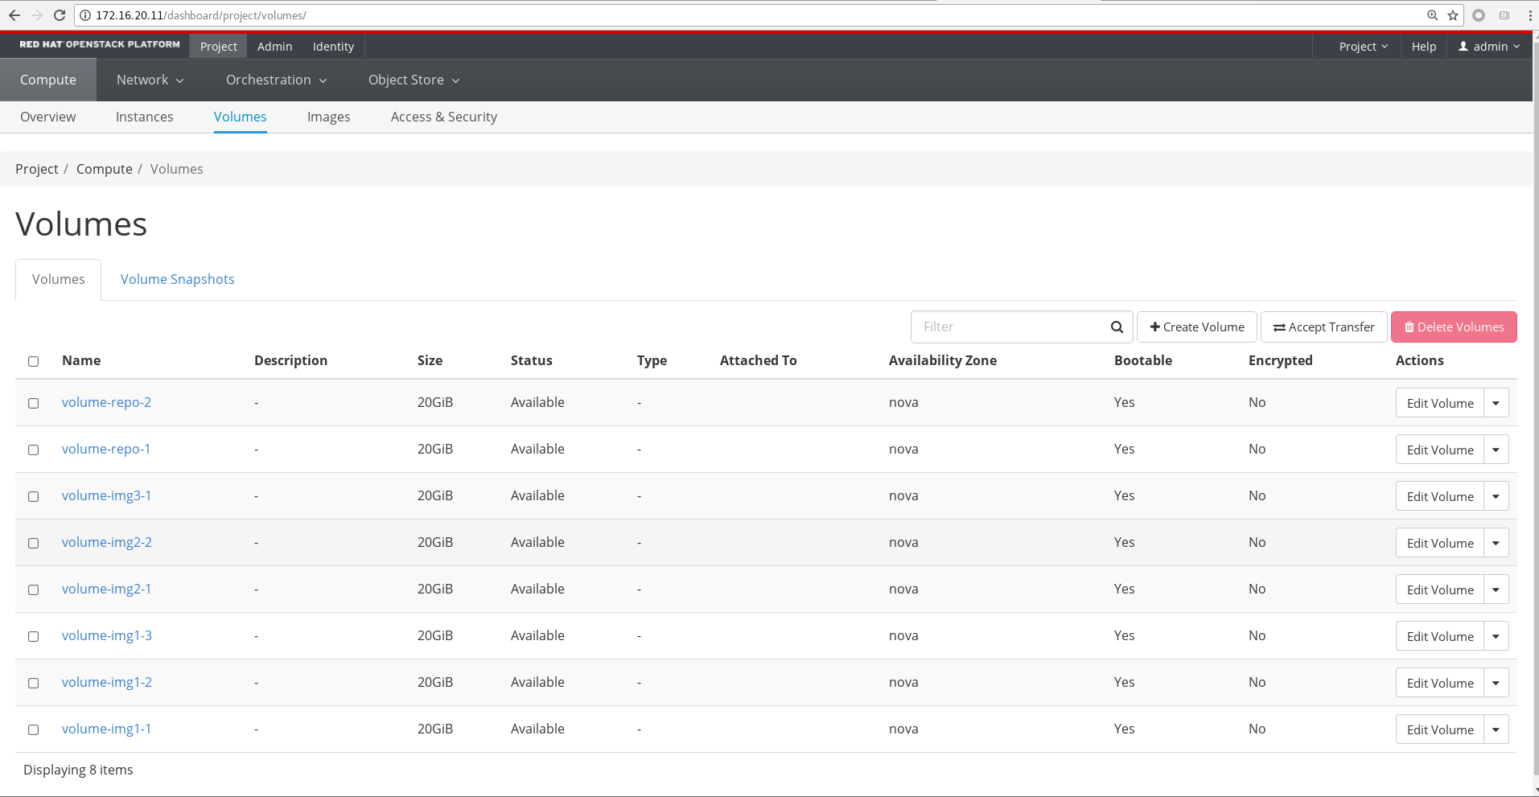Click the gray square extension icon in browser toolbar
Viewport: 1539px width, 797px height.
(1504, 15)
